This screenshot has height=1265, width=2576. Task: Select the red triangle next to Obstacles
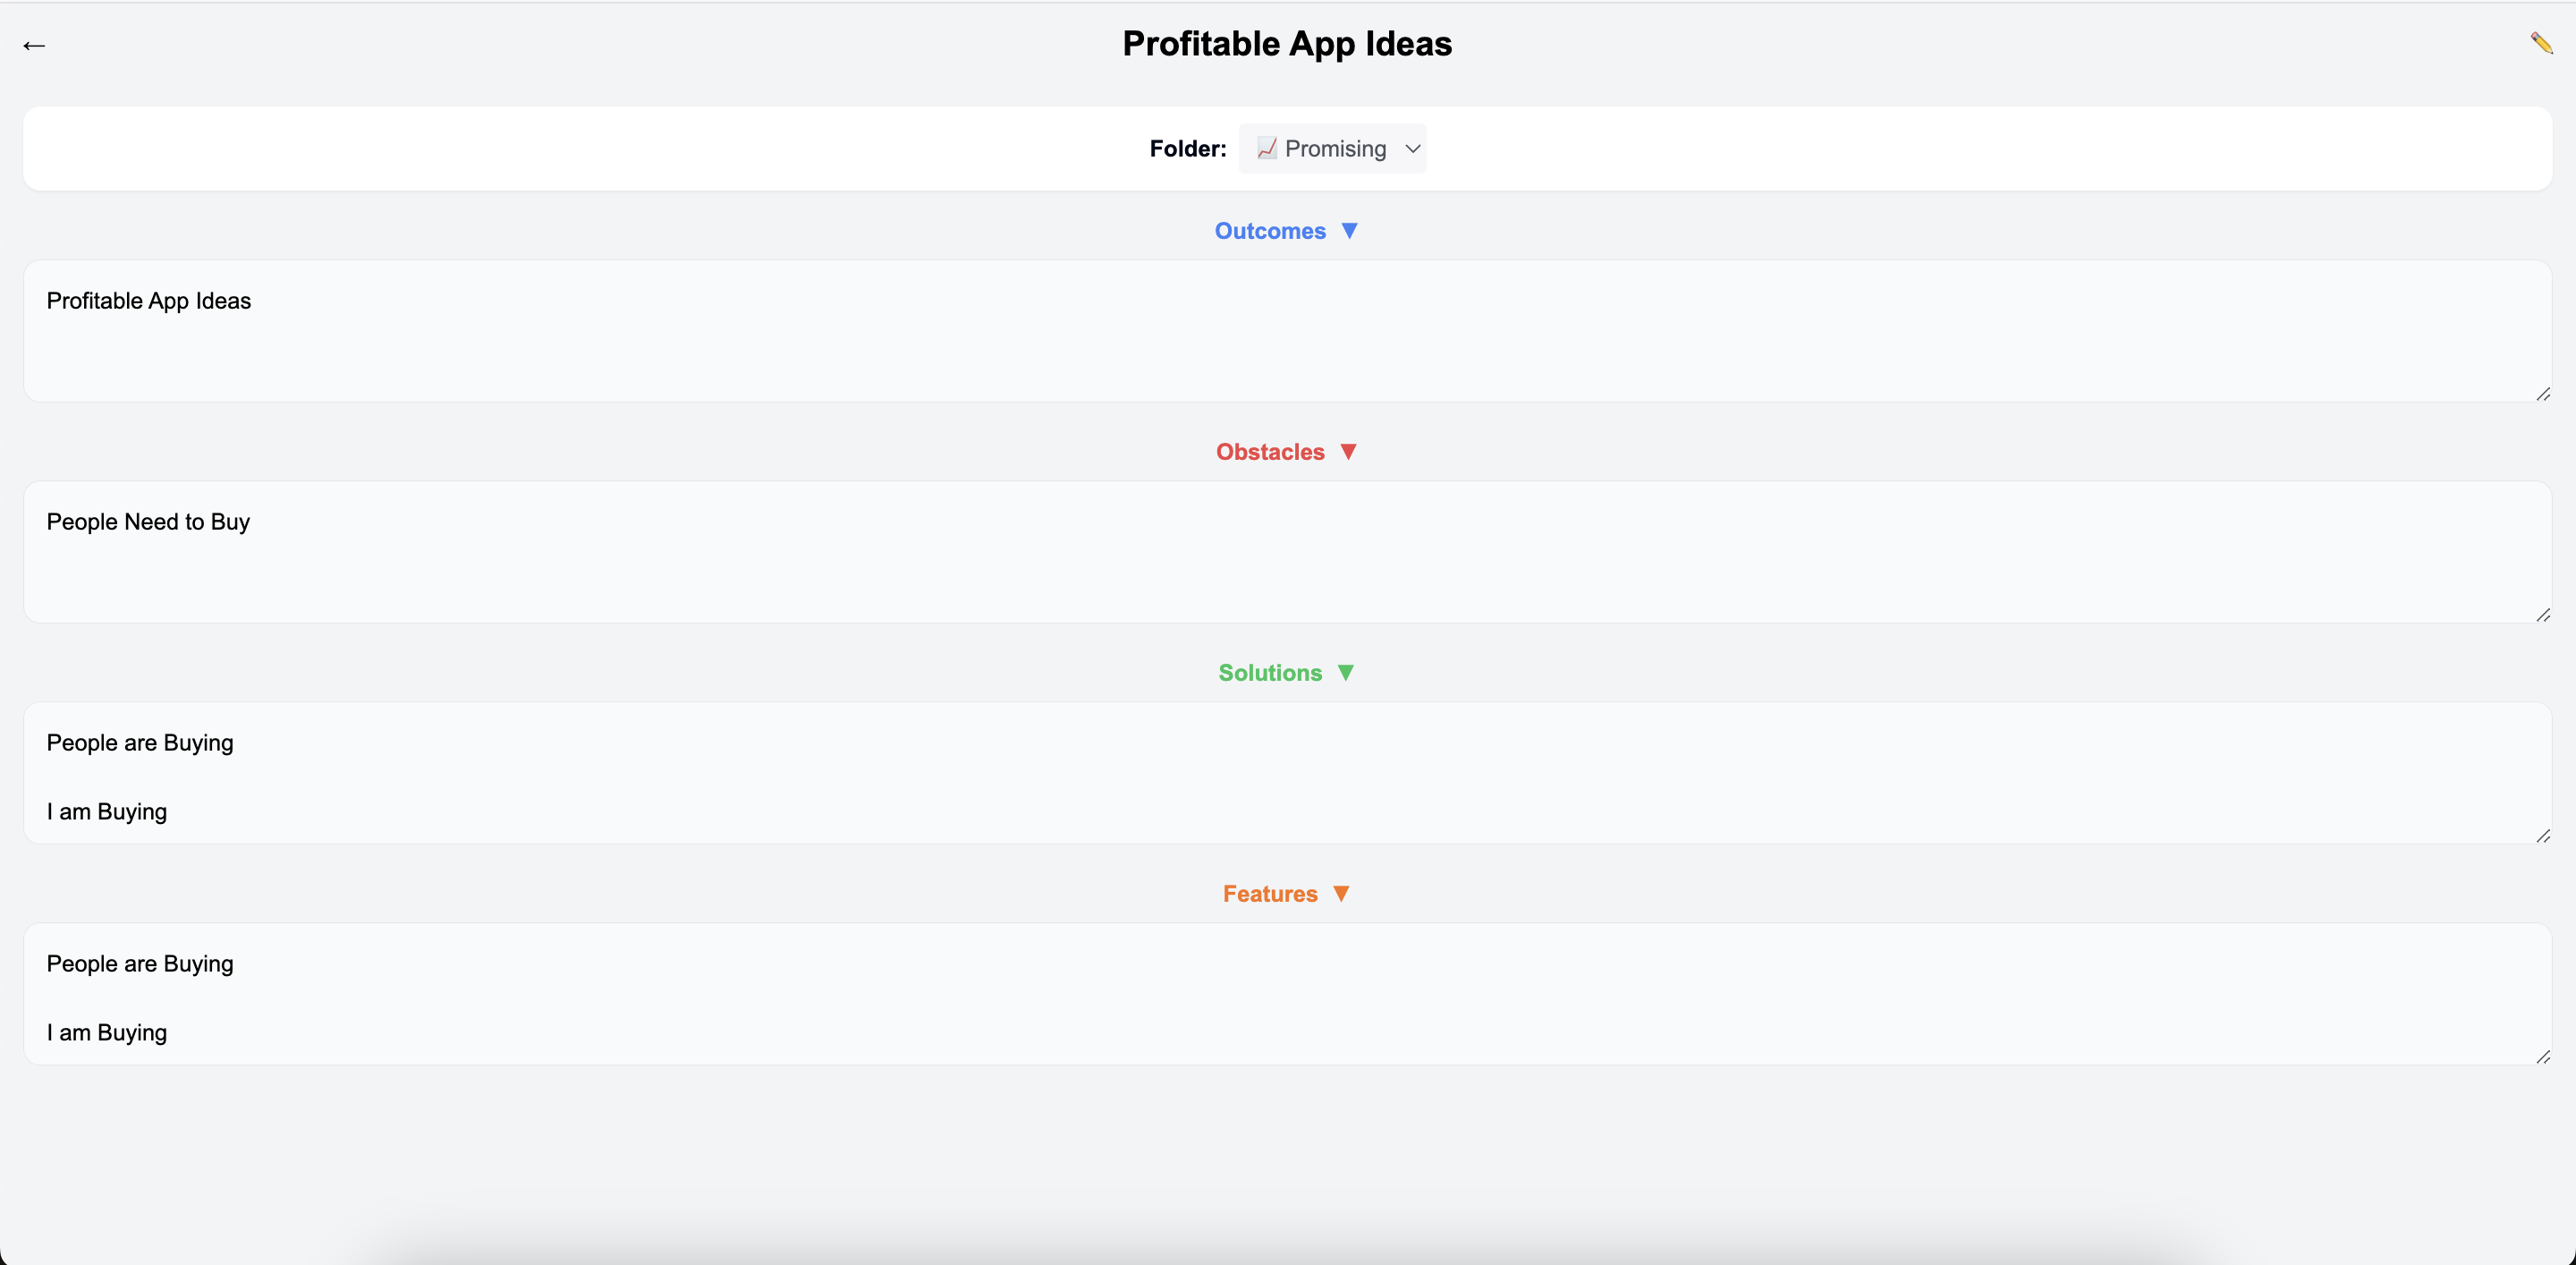[x=1349, y=451]
